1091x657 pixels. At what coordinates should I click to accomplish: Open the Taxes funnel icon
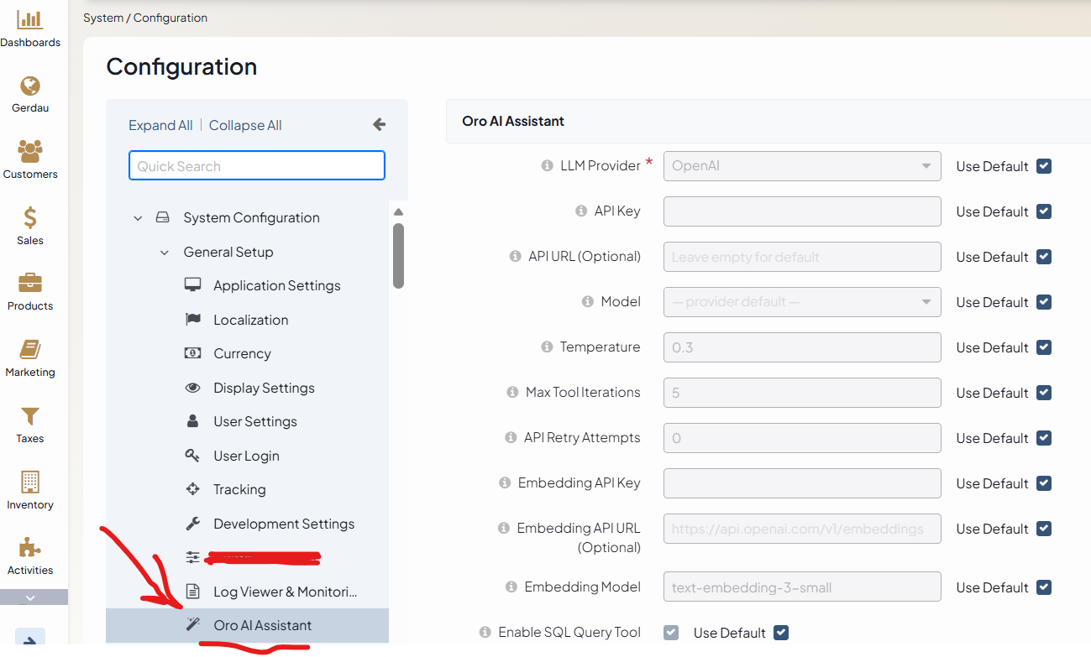pyautogui.click(x=30, y=416)
